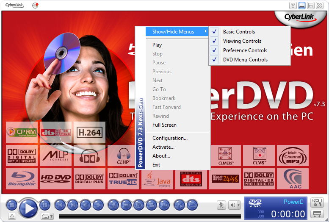This screenshot has height=222, width=329.
Task: Select Pause in the context menu
Action: coord(177,63)
